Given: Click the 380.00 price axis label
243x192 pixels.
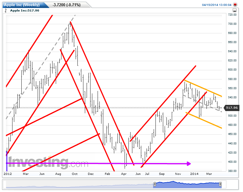Looking at the screenshot, I should pyautogui.click(x=232, y=171).
